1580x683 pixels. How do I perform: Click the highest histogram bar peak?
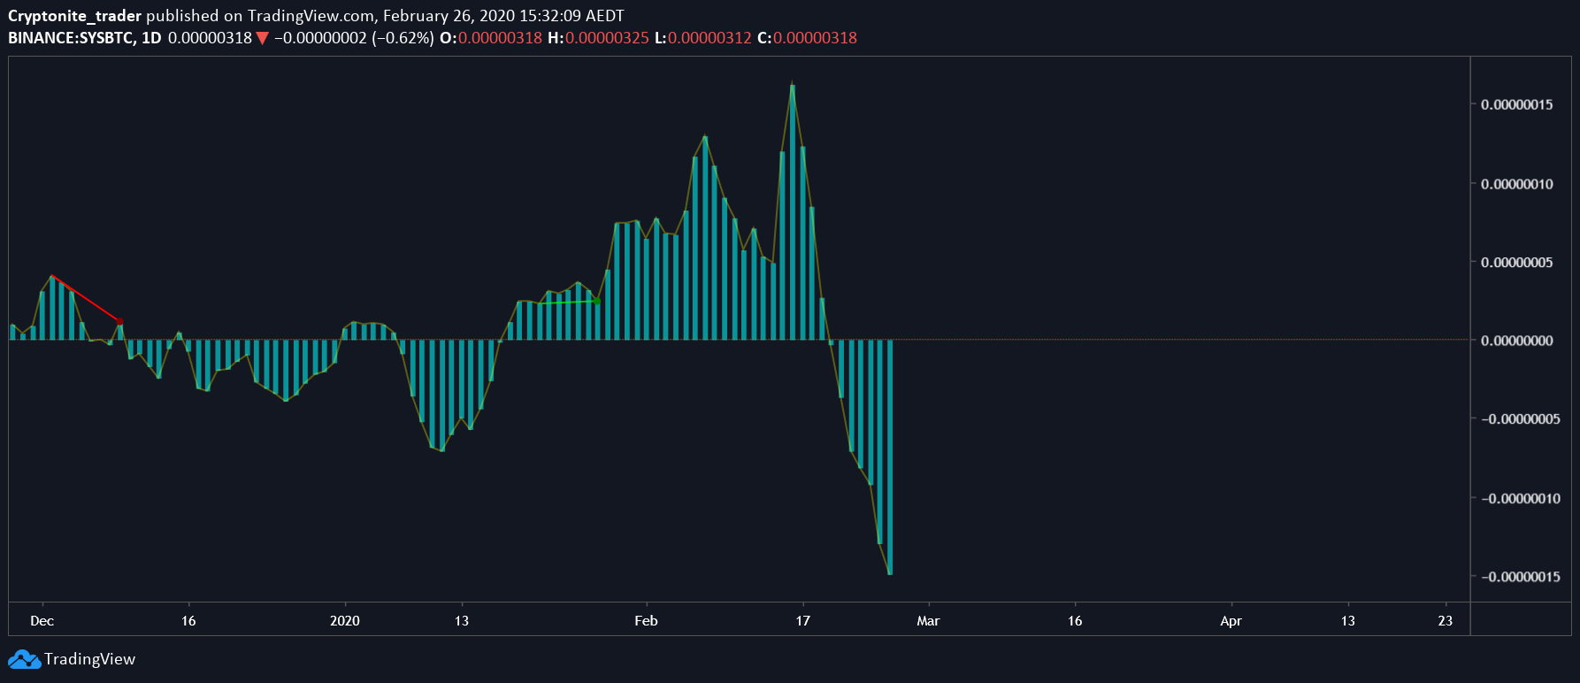pos(793,212)
